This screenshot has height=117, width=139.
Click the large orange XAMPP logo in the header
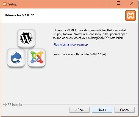[x=130, y=16]
